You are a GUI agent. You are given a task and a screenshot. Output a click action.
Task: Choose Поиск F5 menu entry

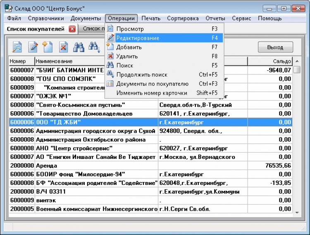click(x=165, y=65)
